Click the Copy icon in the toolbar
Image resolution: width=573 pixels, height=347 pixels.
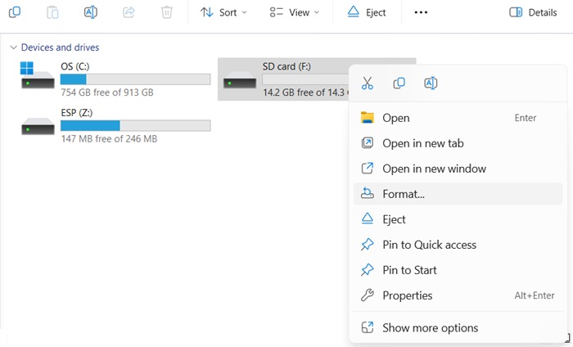(x=15, y=12)
